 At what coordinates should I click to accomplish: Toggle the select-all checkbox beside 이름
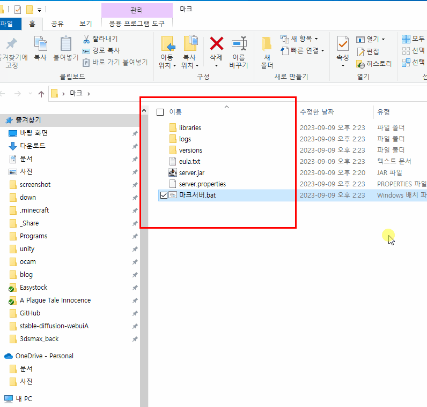pyautogui.click(x=160, y=112)
